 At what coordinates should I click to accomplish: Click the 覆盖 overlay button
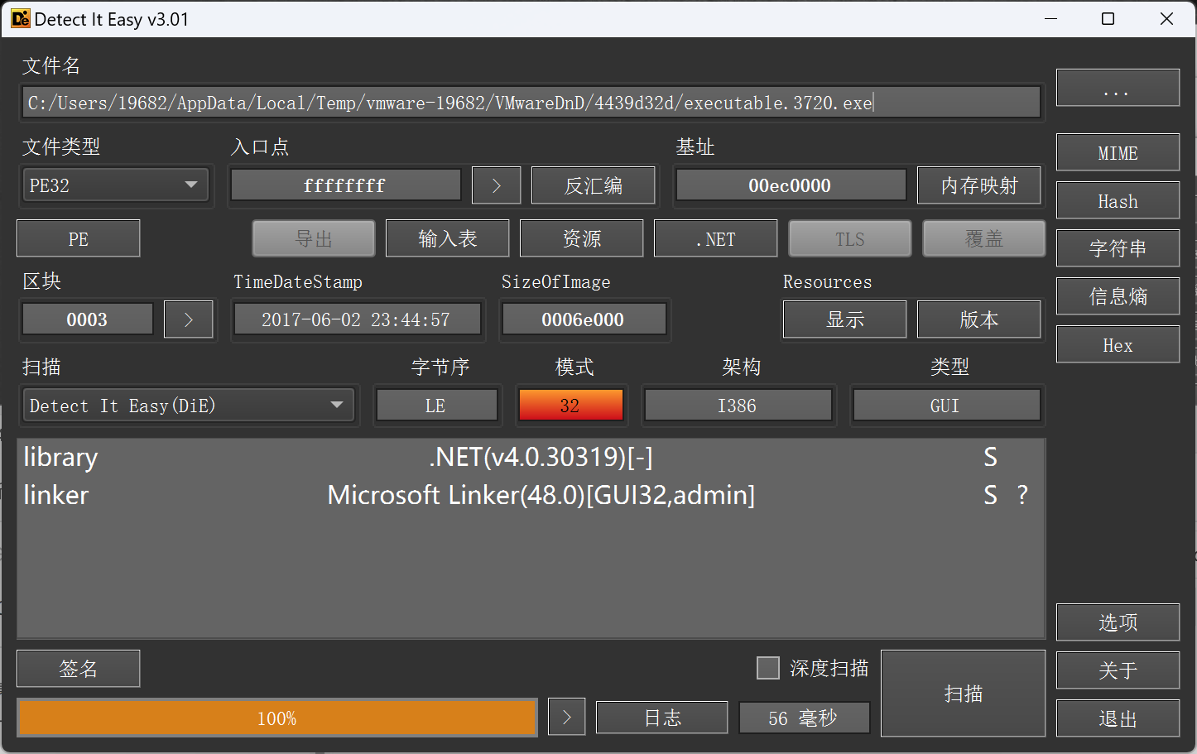coord(984,238)
